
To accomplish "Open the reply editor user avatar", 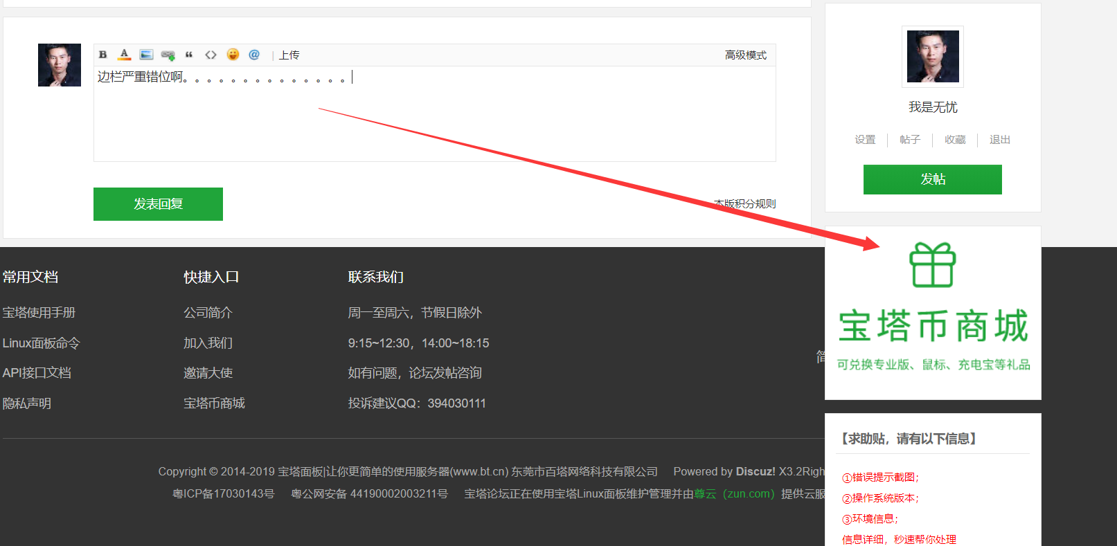I will 60,65.
